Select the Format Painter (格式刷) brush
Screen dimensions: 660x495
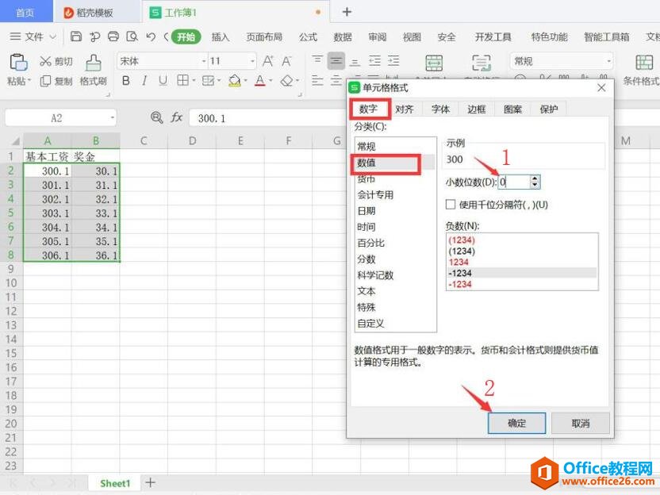[x=93, y=70]
